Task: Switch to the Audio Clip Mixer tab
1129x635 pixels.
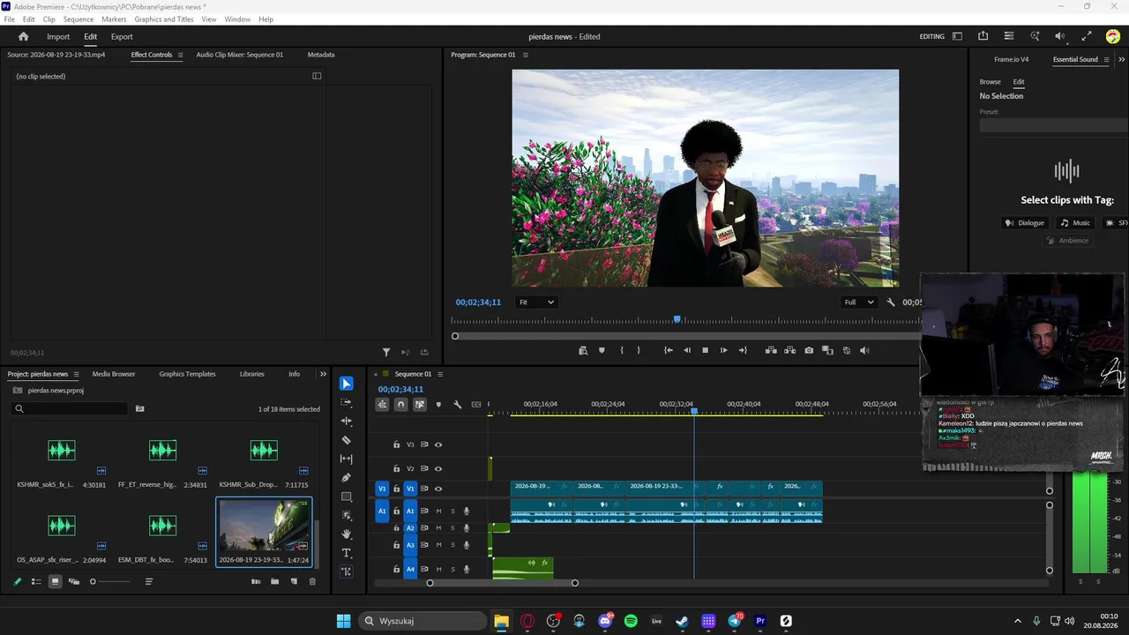Action: [240, 55]
